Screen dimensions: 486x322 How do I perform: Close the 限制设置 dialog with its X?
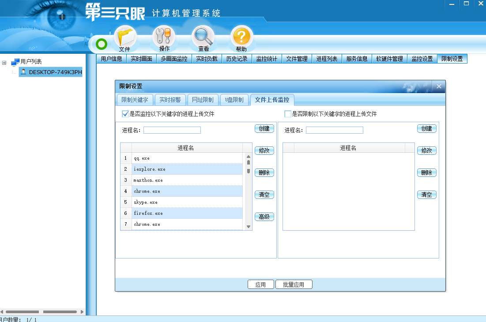(439, 86)
